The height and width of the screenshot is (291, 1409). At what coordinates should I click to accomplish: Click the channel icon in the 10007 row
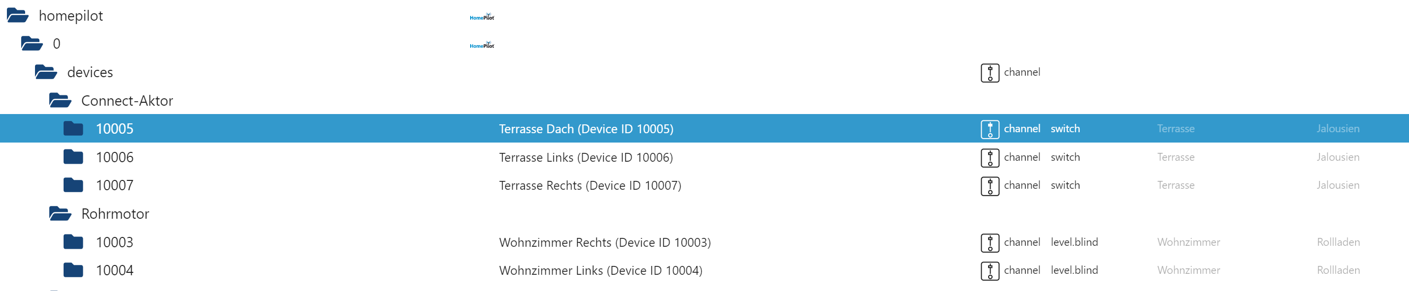pyautogui.click(x=990, y=186)
